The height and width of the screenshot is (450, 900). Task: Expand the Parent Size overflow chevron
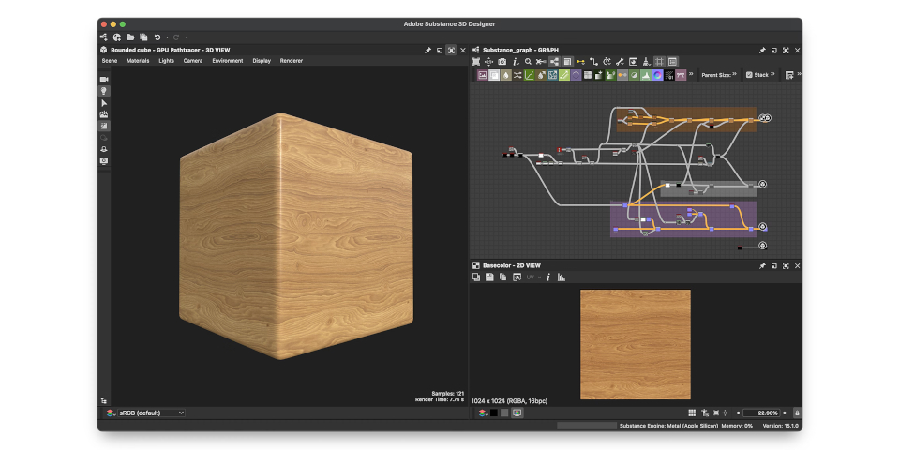click(x=734, y=74)
